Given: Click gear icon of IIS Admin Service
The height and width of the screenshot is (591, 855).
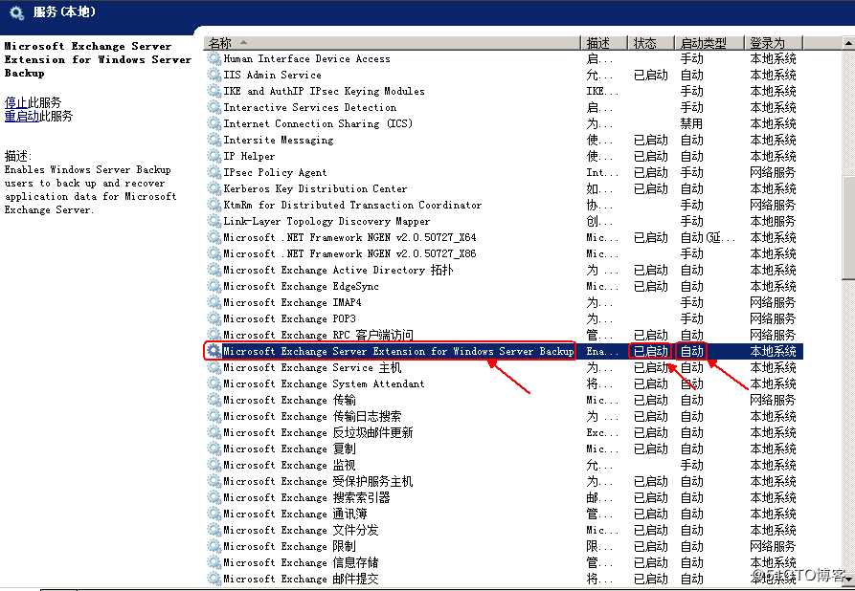Looking at the screenshot, I should (x=214, y=75).
